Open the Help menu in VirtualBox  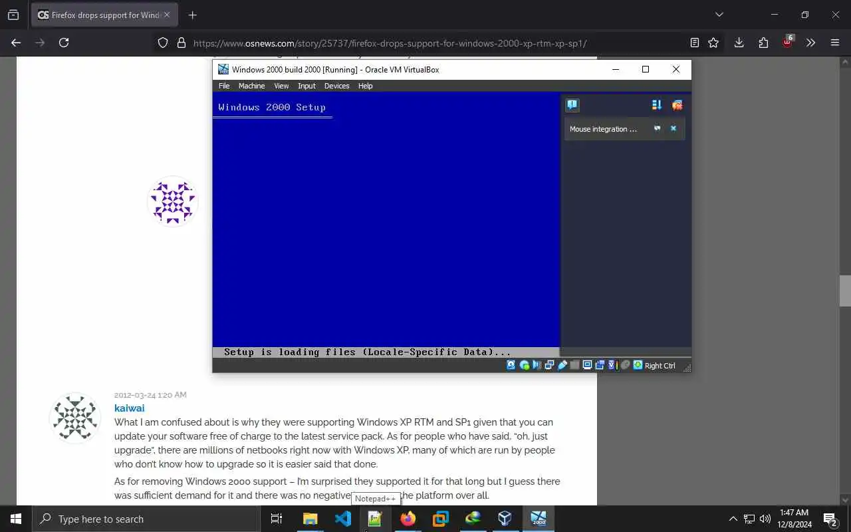point(365,86)
